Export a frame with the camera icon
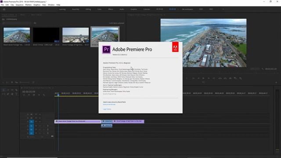Screen dimensions: 281x158 pos(230,78)
